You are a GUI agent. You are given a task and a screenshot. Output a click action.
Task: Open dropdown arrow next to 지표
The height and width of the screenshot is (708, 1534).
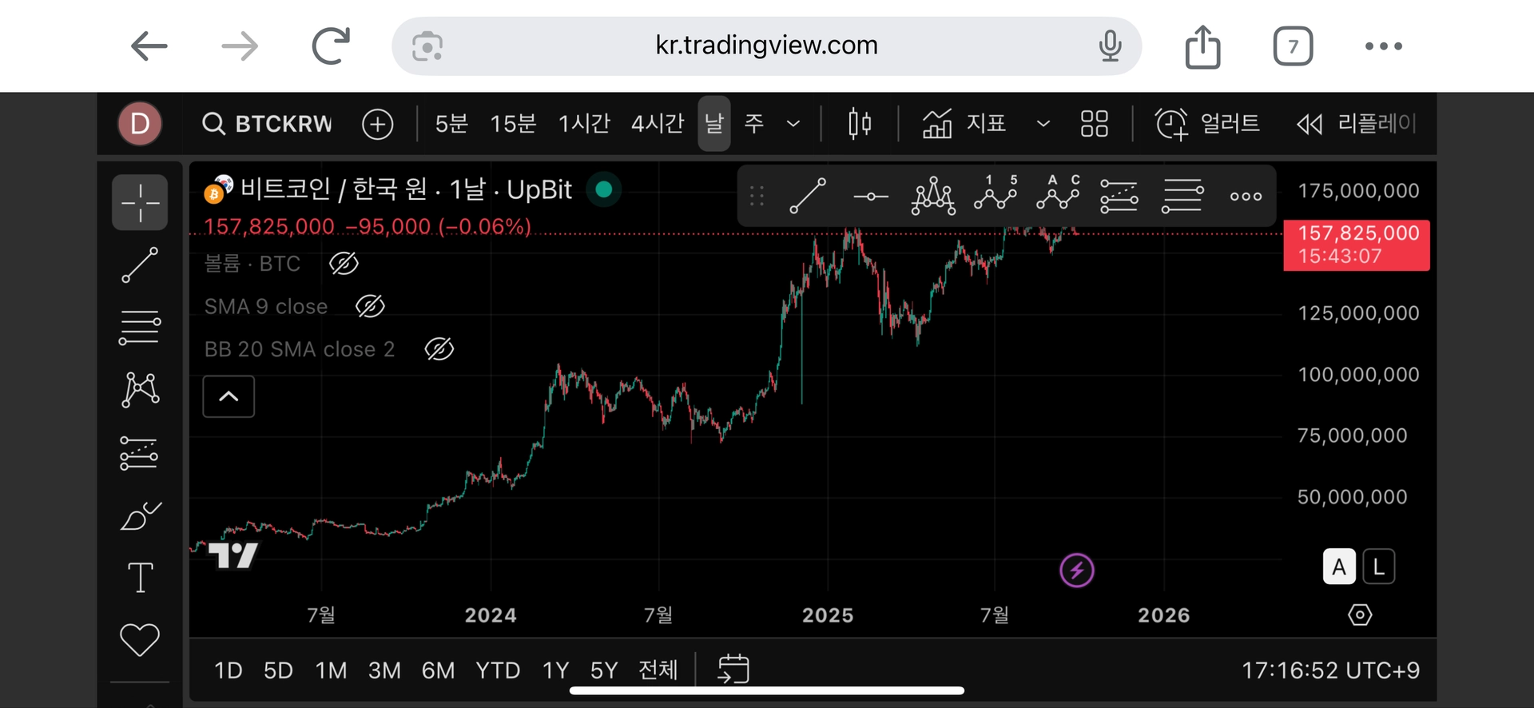point(1043,124)
